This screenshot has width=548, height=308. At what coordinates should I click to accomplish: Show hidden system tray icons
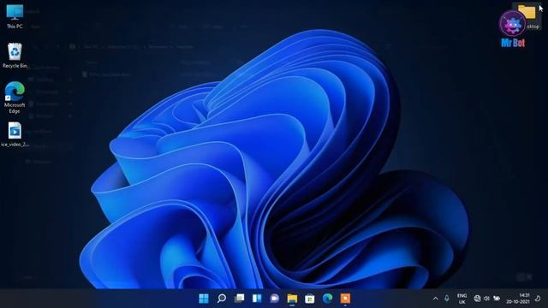pyautogui.click(x=436, y=299)
